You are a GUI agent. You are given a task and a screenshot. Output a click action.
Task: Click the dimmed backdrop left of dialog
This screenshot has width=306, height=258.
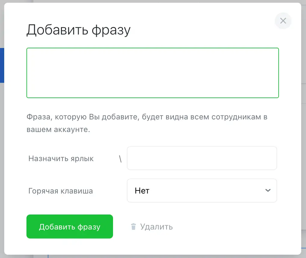click(2, 150)
